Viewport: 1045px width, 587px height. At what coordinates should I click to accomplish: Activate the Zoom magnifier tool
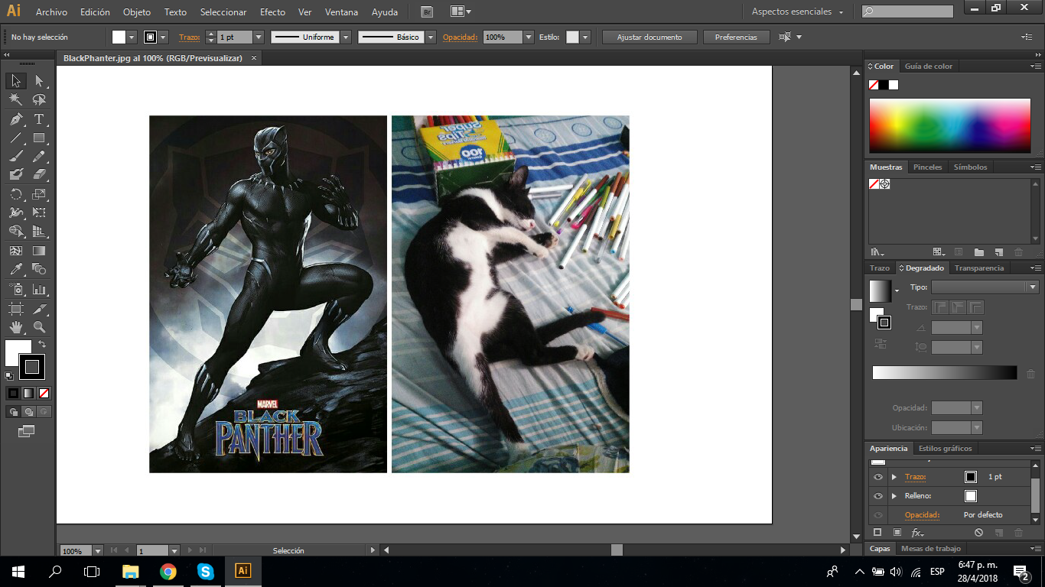pyautogui.click(x=39, y=327)
